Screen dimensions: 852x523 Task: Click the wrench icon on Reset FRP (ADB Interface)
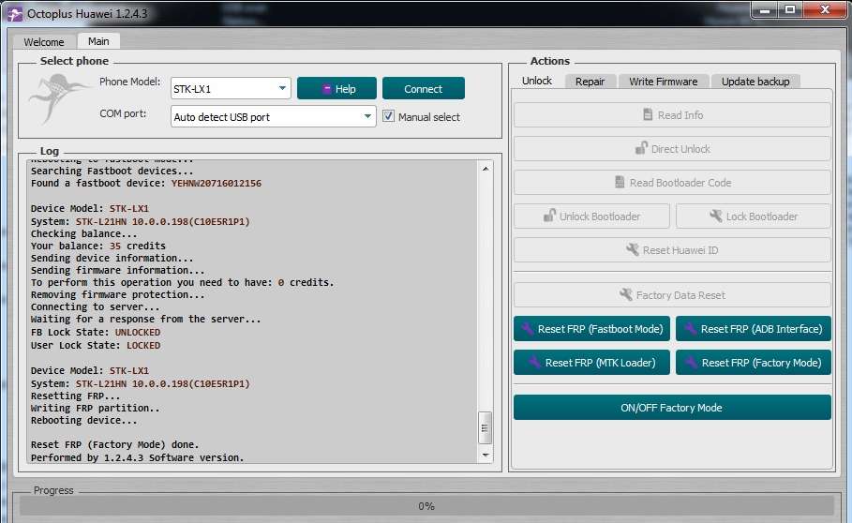[x=690, y=329]
